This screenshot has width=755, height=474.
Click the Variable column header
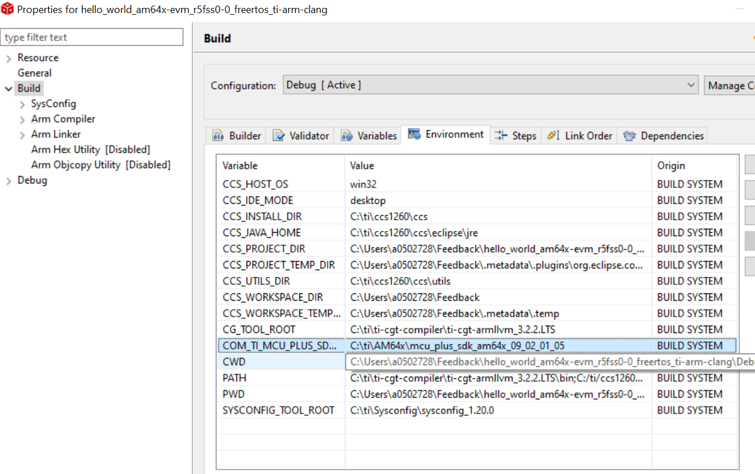281,165
